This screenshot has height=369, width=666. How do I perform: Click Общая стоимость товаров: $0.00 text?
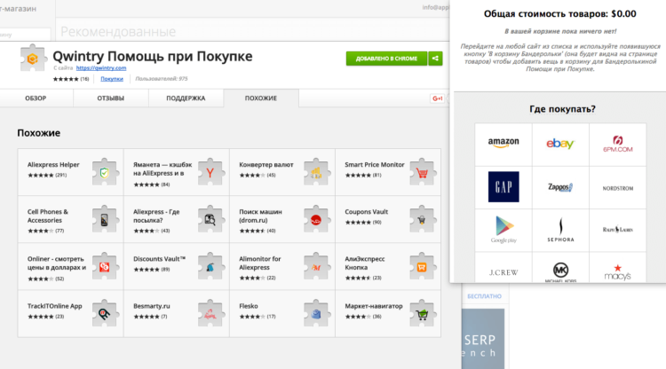(559, 14)
